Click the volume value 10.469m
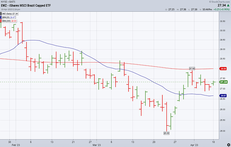Viewport: 231px width, 147px height. pos(207,9)
